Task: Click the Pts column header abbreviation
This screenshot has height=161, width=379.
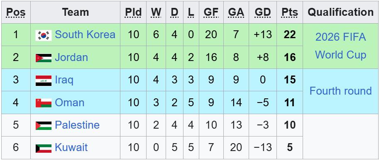Action: coord(290,12)
